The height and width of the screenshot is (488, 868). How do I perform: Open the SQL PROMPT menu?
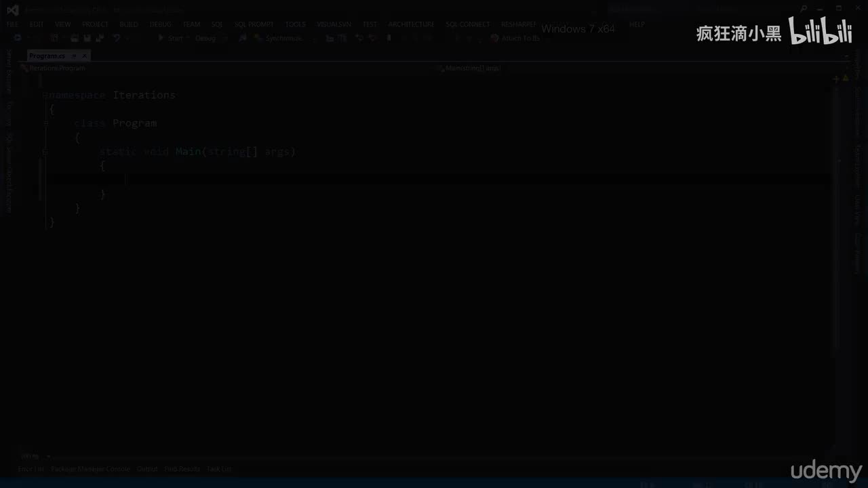(x=254, y=24)
